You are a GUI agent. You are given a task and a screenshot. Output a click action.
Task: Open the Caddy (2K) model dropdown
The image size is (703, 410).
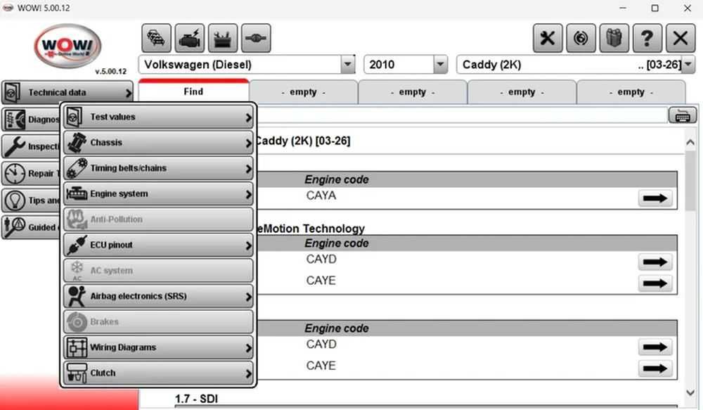point(688,65)
